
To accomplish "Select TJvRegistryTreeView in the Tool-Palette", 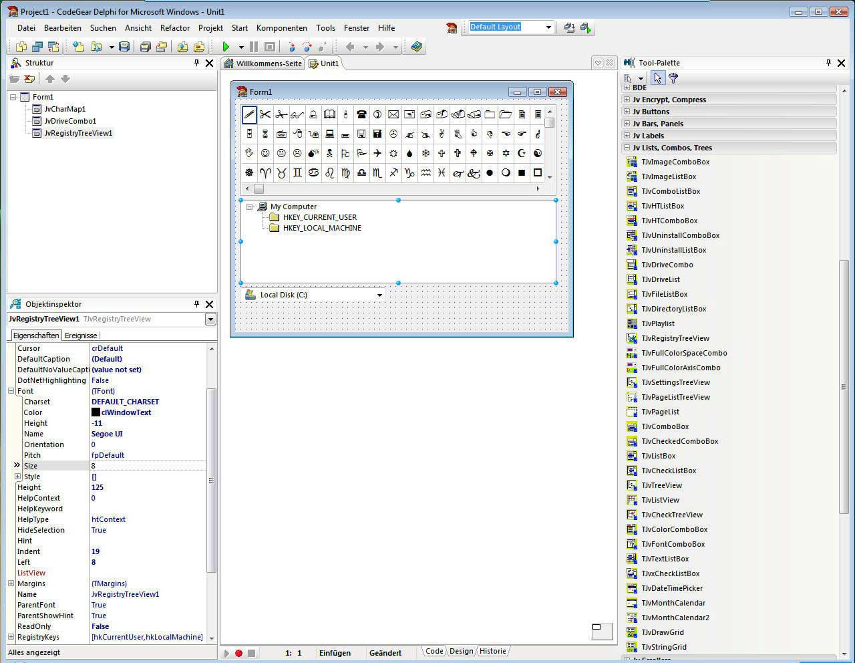I will [x=675, y=338].
